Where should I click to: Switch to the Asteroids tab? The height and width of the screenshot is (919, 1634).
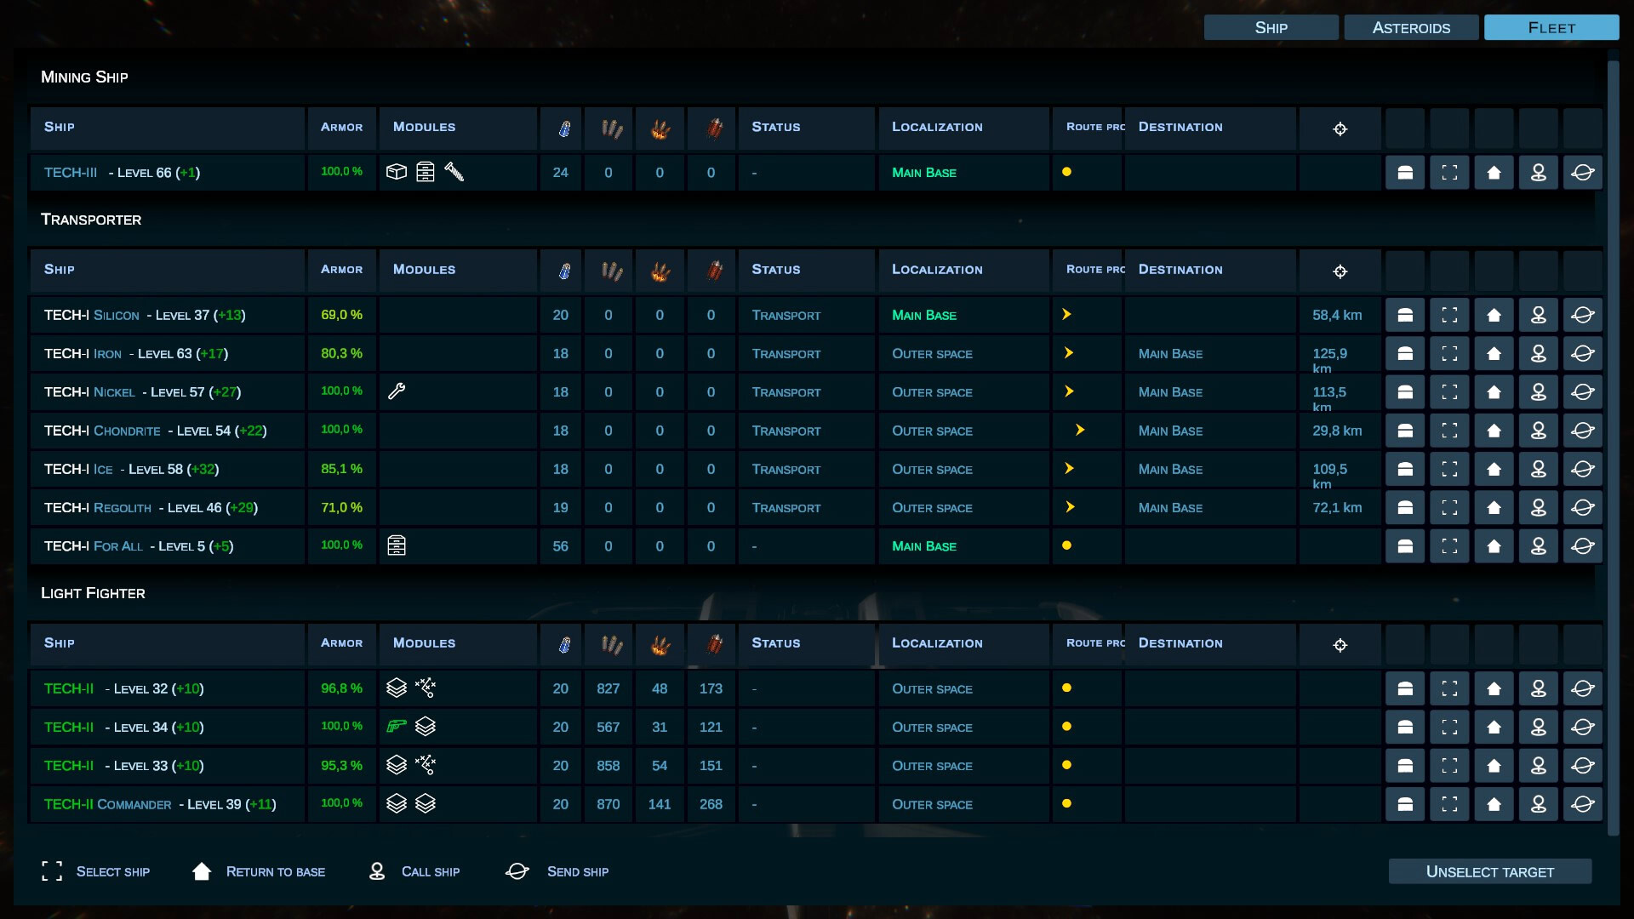(1410, 27)
